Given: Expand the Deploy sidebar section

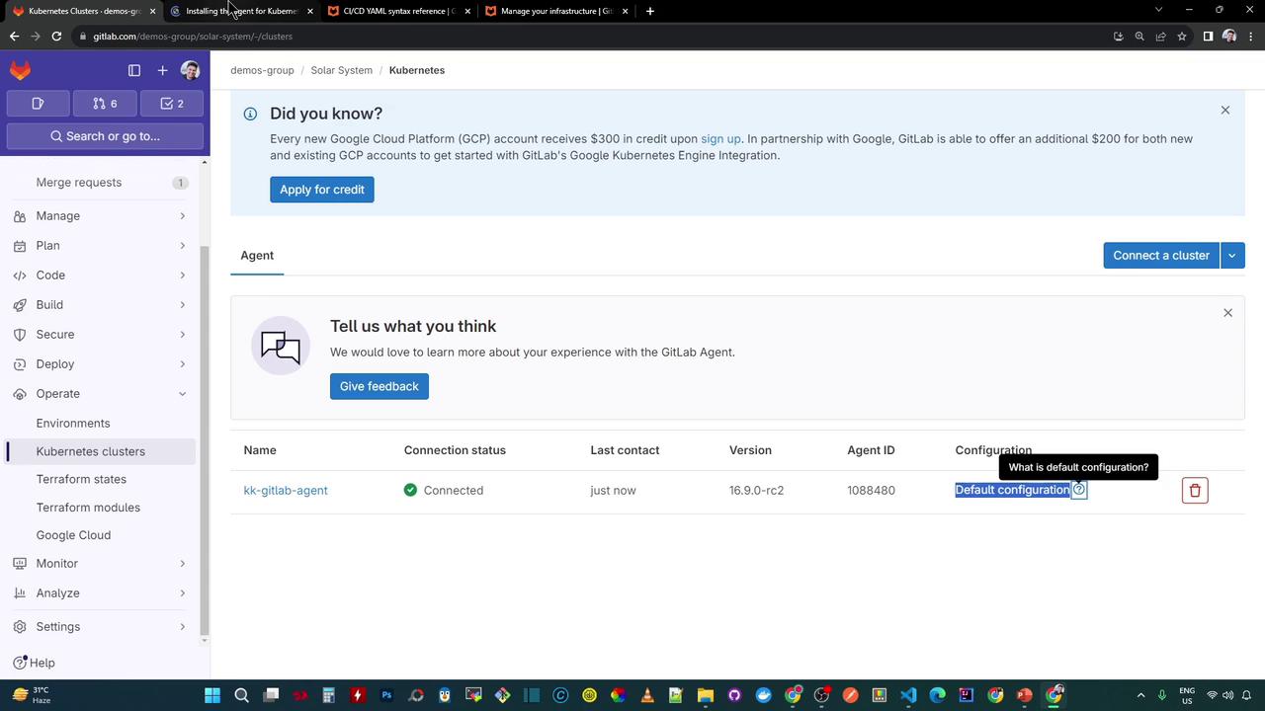Looking at the screenshot, I should pos(102,363).
